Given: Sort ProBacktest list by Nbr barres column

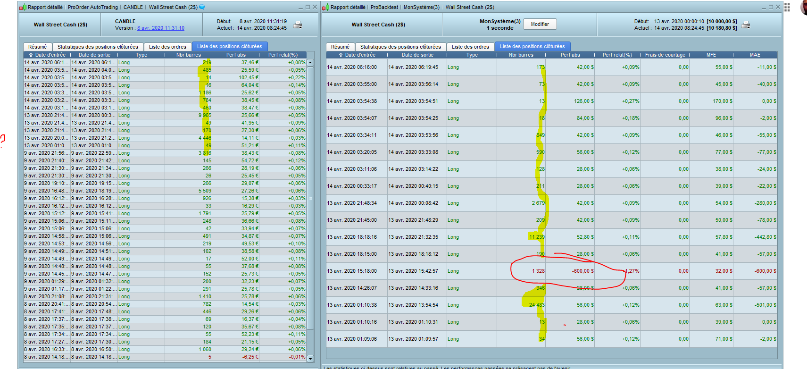Looking at the screenshot, I should click(521, 55).
